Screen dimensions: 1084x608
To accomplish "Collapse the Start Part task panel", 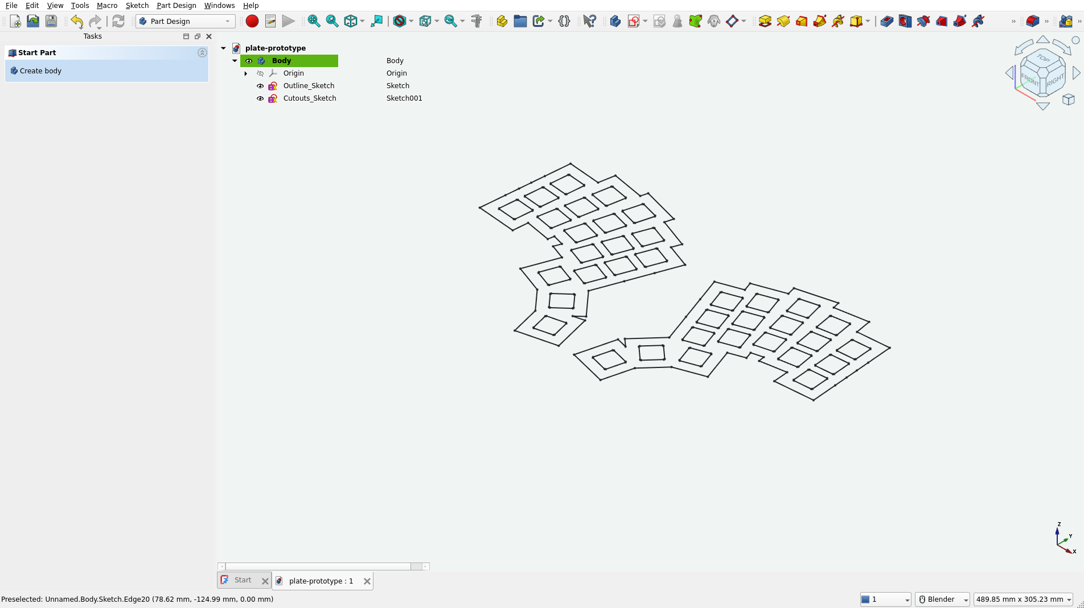I will (202, 52).
